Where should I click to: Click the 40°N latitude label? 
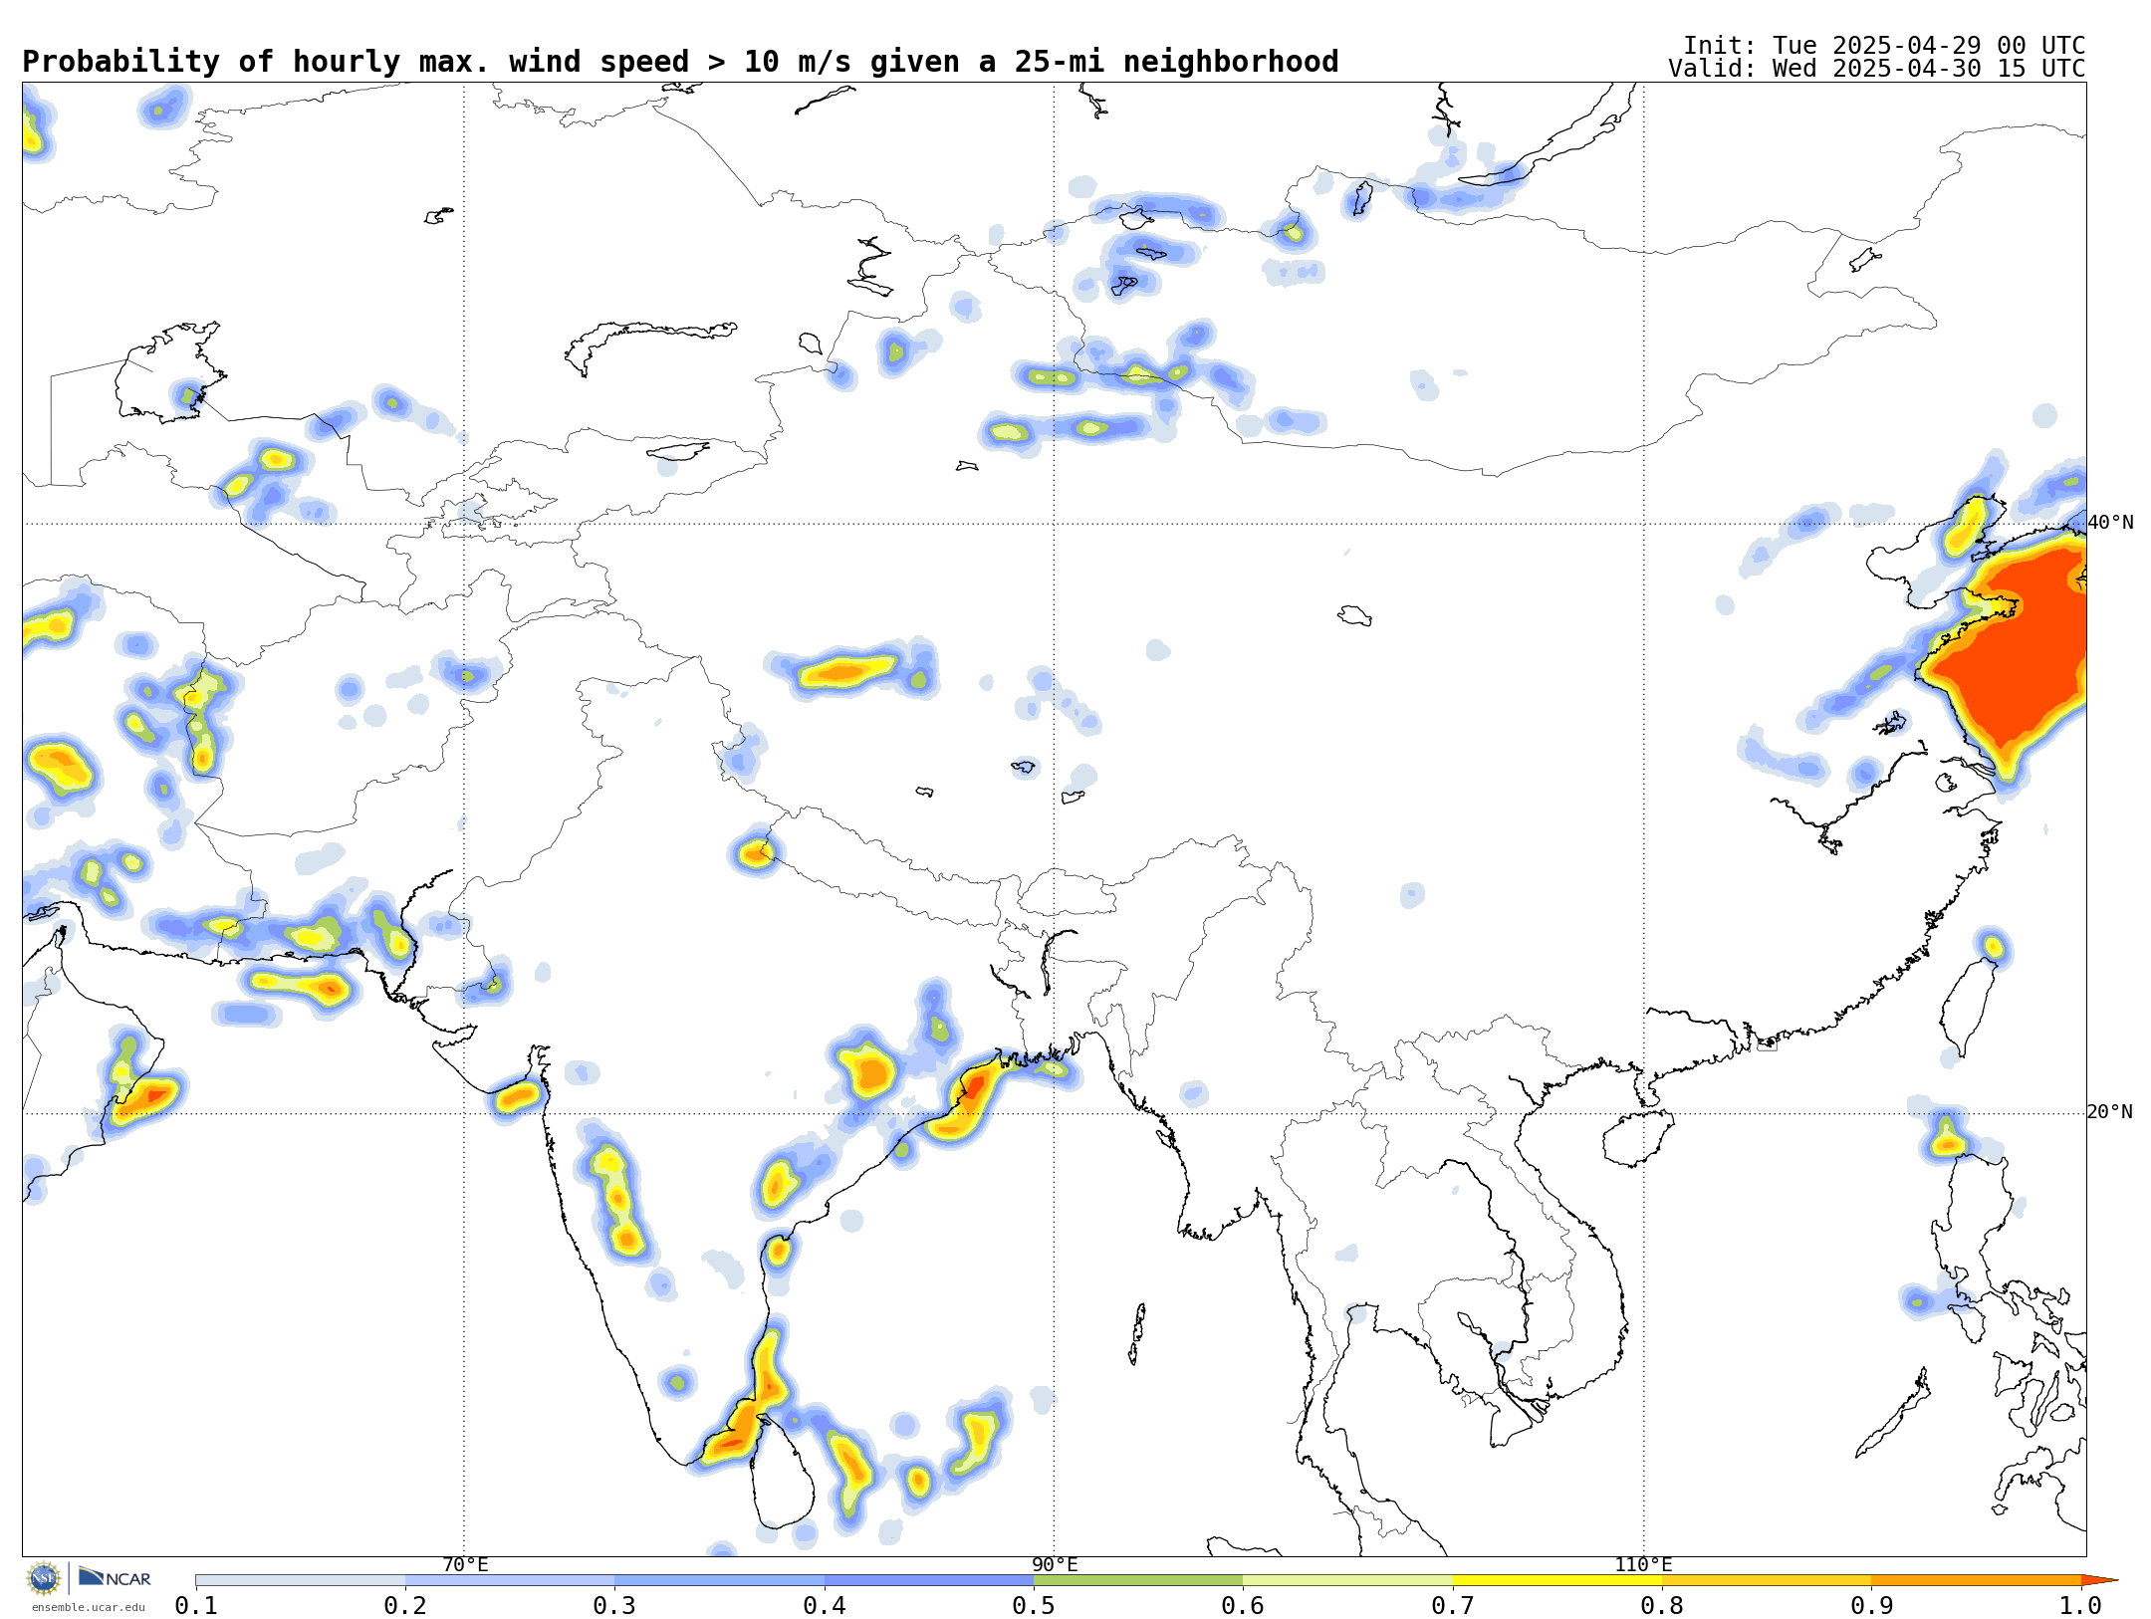pyautogui.click(x=2110, y=523)
